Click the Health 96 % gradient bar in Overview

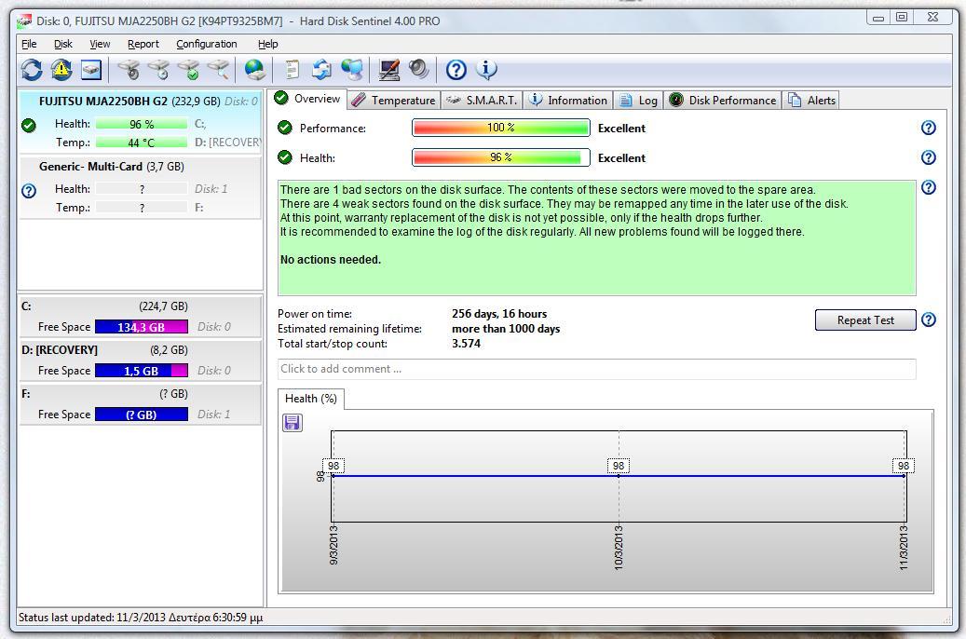(x=501, y=157)
